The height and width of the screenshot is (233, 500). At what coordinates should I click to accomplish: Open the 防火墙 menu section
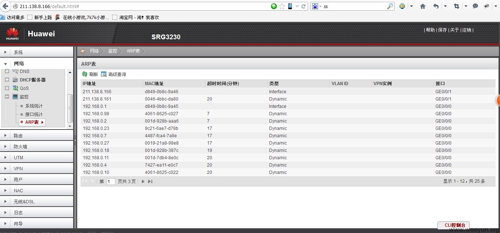click(20, 146)
